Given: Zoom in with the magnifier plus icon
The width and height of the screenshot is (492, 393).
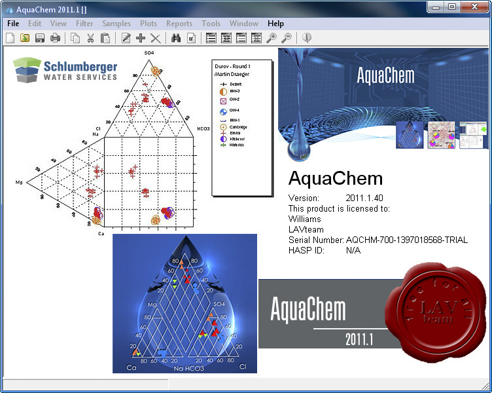Looking at the screenshot, I should pyautogui.click(x=271, y=38).
